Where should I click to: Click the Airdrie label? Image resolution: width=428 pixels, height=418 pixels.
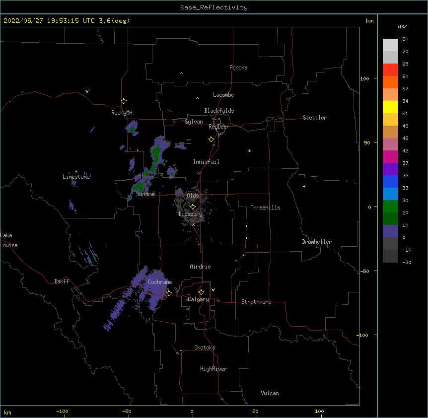coord(200,267)
